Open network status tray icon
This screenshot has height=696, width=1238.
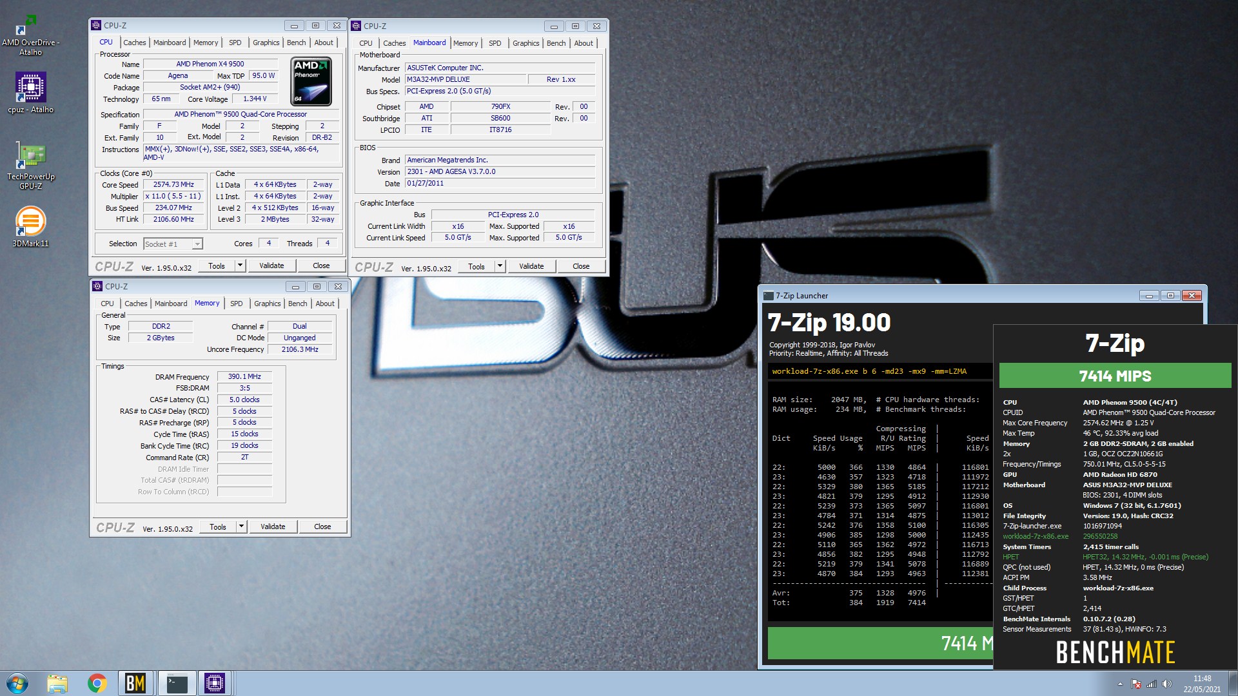coord(1152,684)
